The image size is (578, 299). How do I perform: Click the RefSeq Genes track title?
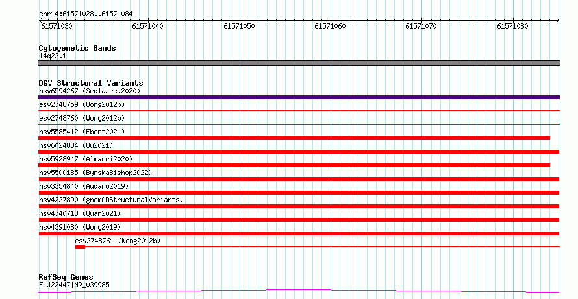(66, 277)
